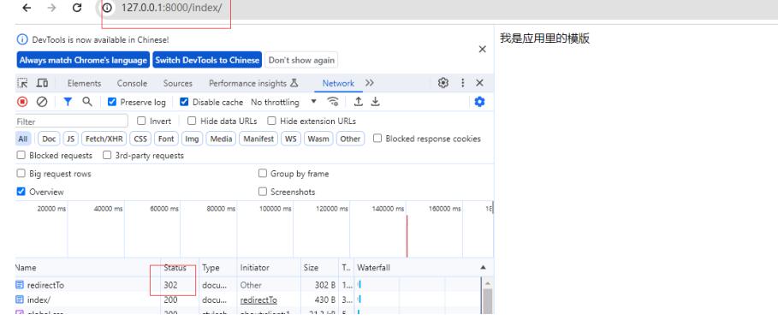Image resolution: width=778 pixels, height=332 pixels.
Task: Select the Network tab
Action: pyautogui.click(x=338, y=83)
